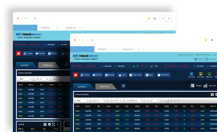This screenshot has width=217, height=132.
Task: Expand the BME exchange dropdown in the front window
Action: (82, 101)
